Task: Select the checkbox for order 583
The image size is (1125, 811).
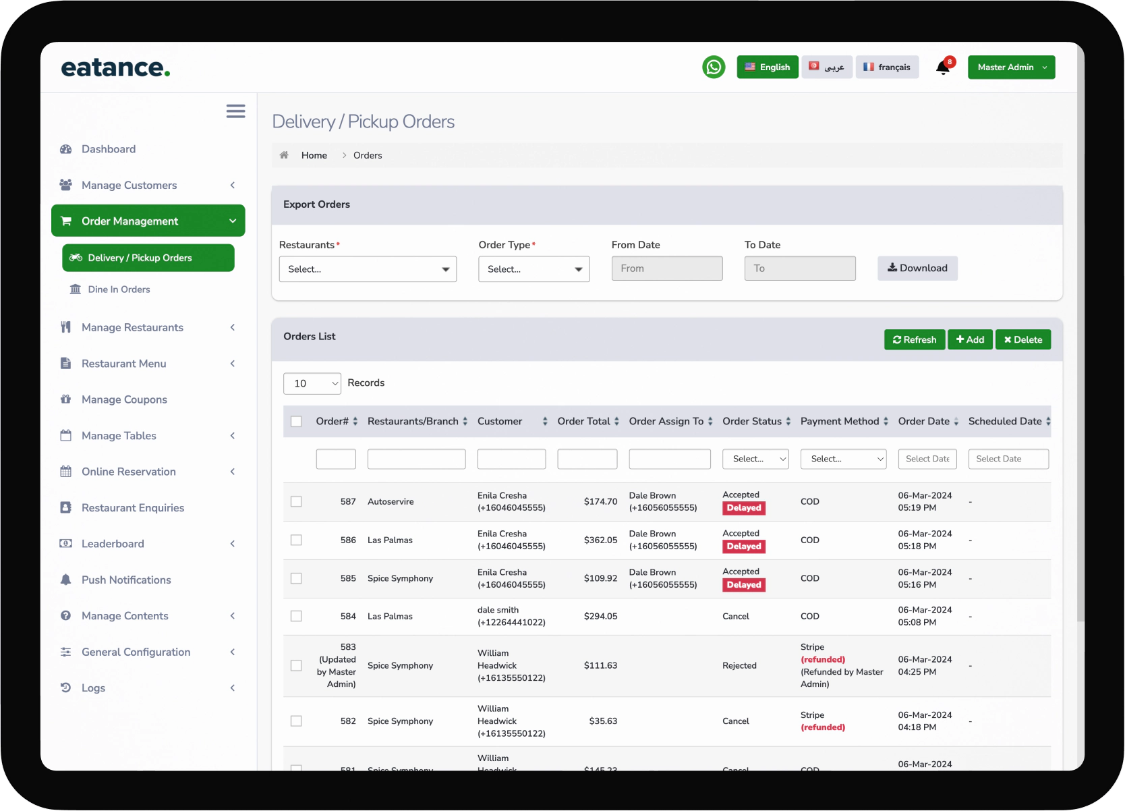Action: click(x=296, y=665)
